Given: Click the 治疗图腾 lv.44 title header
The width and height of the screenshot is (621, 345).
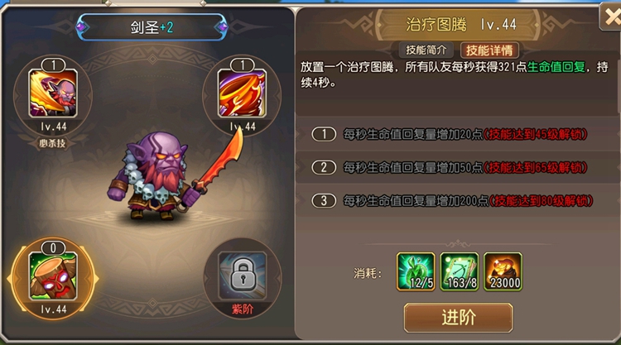Looking at the screenshot, I should (x=461, y=25).
